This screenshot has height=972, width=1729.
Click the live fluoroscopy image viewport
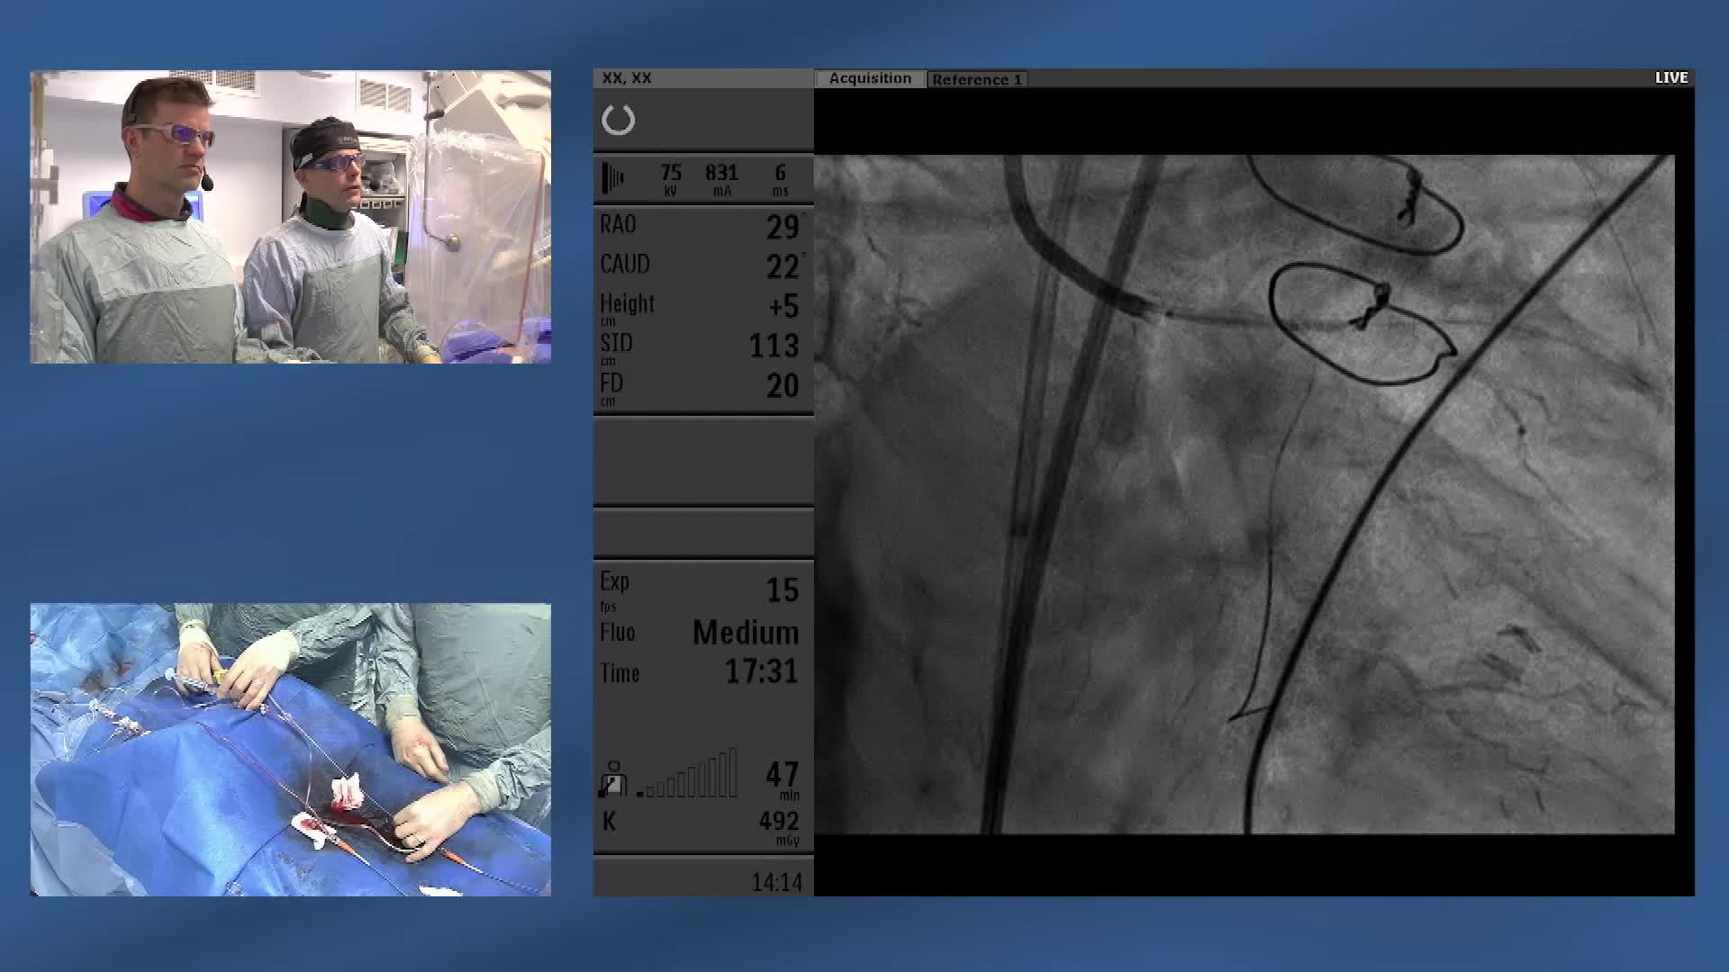1244,494
